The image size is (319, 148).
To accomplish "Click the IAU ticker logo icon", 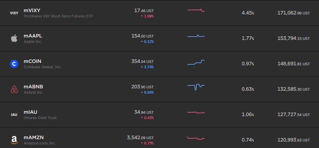I will 14,115.
